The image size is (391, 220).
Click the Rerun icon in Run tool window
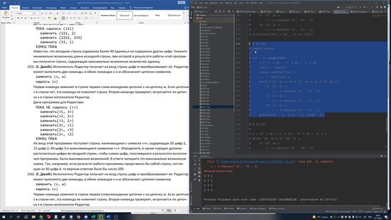point(195,160)
